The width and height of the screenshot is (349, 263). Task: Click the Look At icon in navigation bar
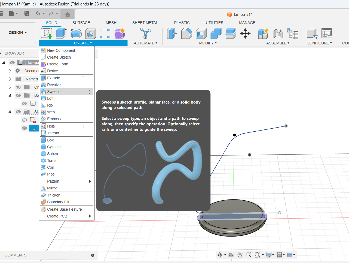tap(231, 255)
